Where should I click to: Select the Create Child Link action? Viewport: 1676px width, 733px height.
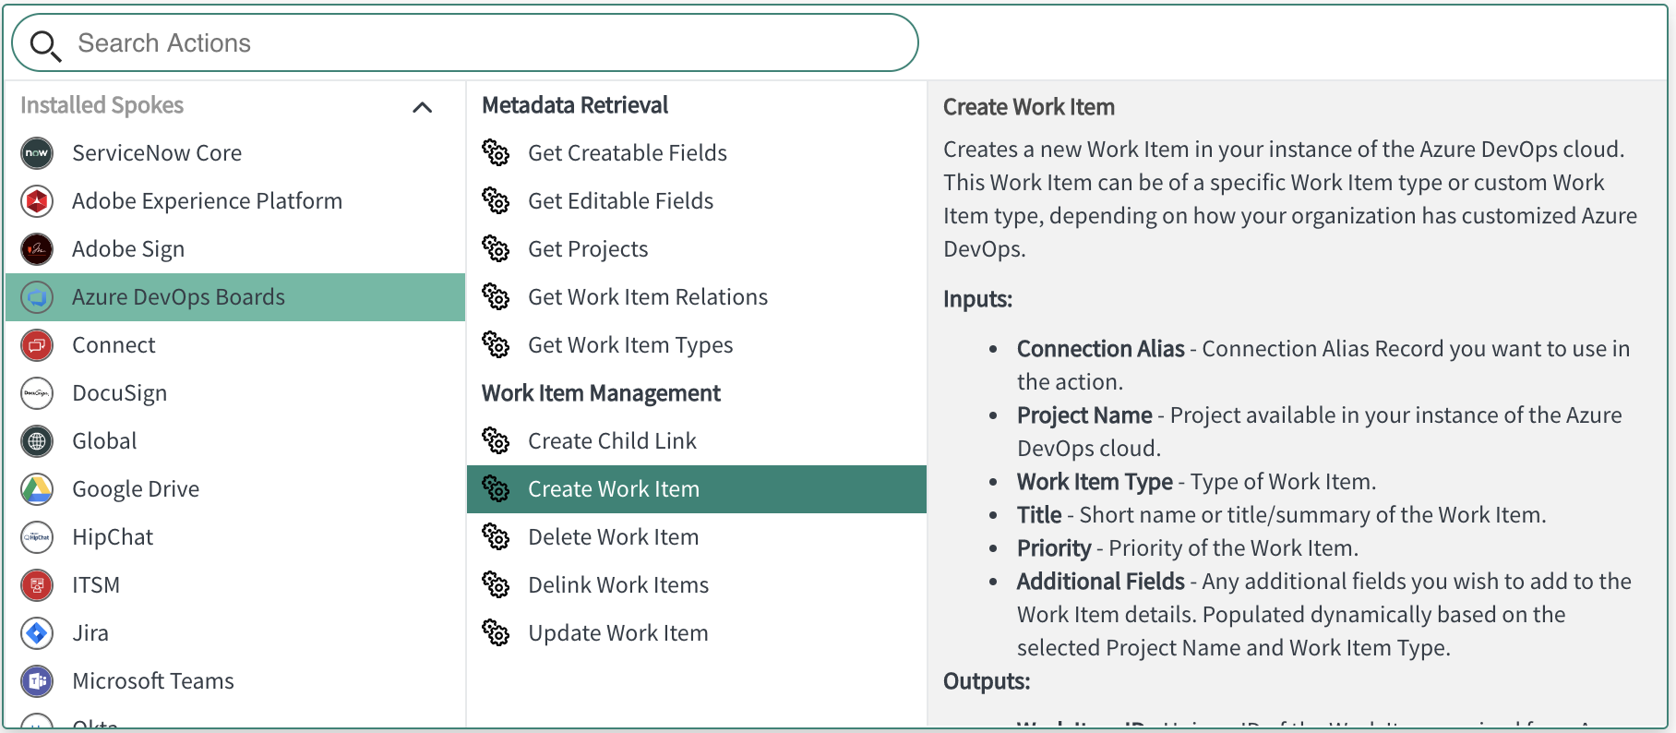(612, 441)
